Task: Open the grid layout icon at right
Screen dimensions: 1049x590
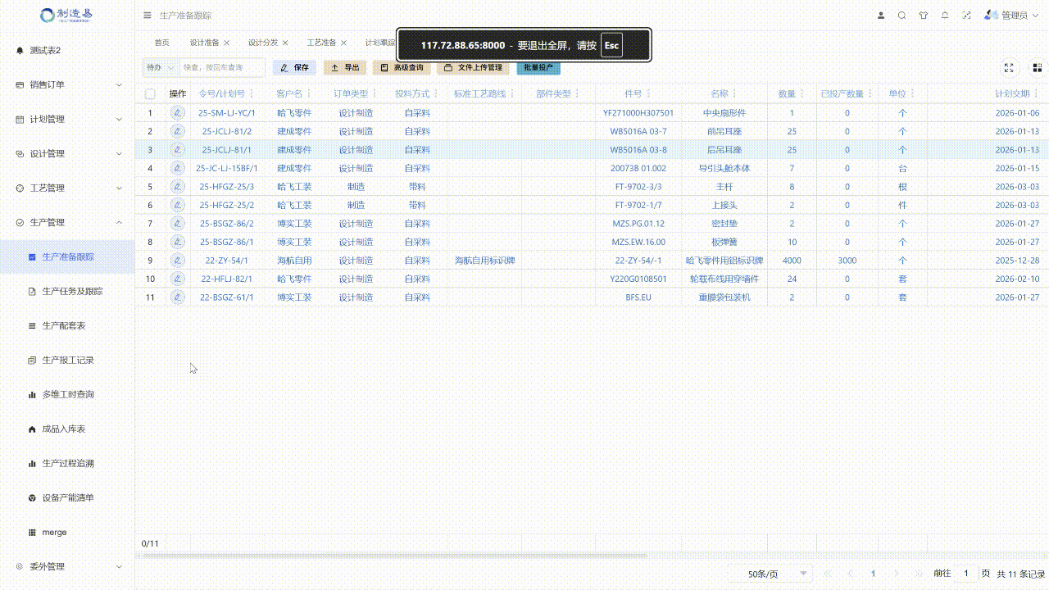Action: coord(1037,68)
